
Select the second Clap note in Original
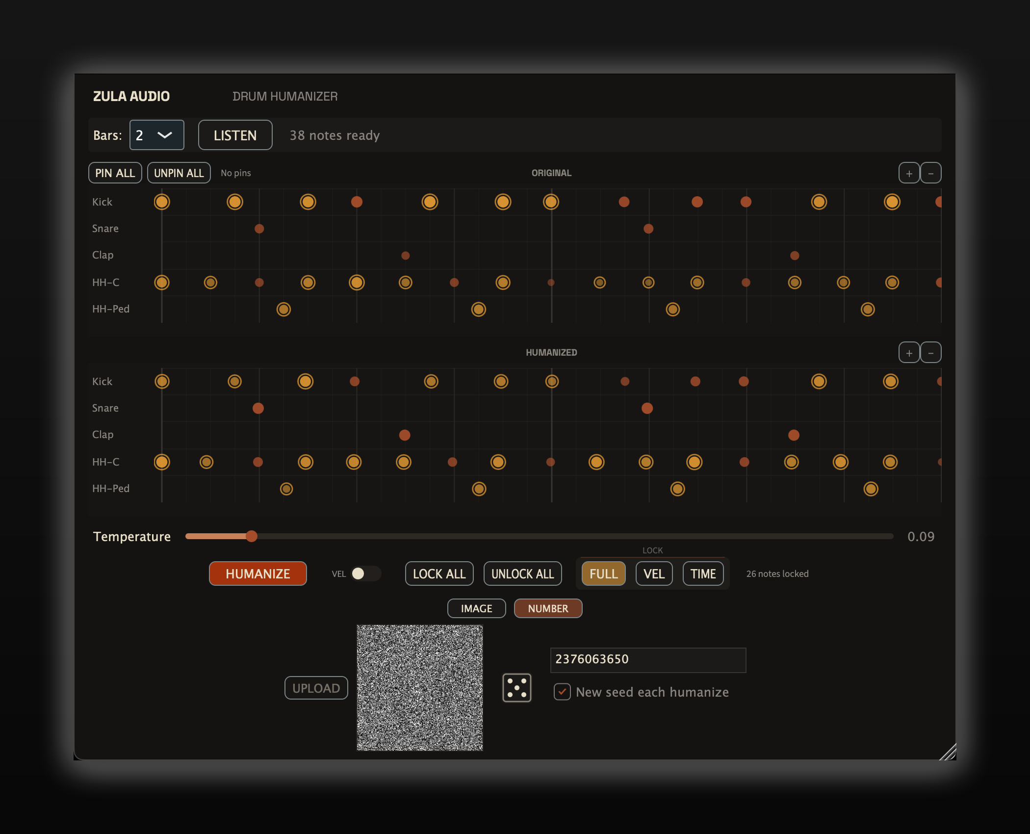click(x=795, y=256)
